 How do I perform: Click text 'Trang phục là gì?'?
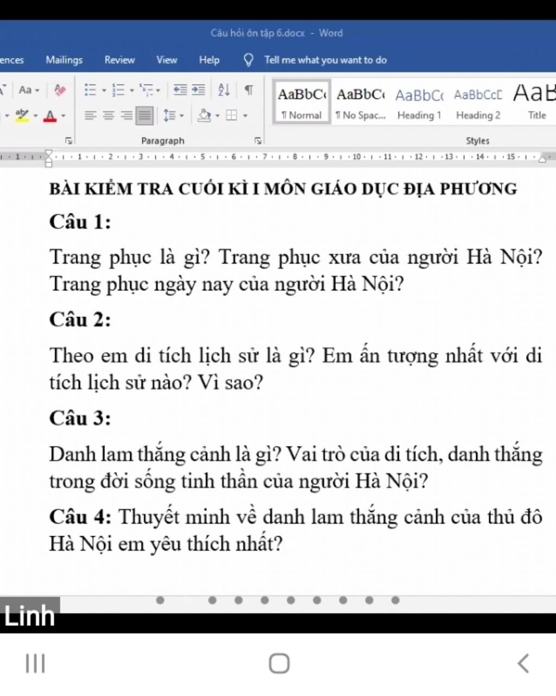click(x=129, y=257)
